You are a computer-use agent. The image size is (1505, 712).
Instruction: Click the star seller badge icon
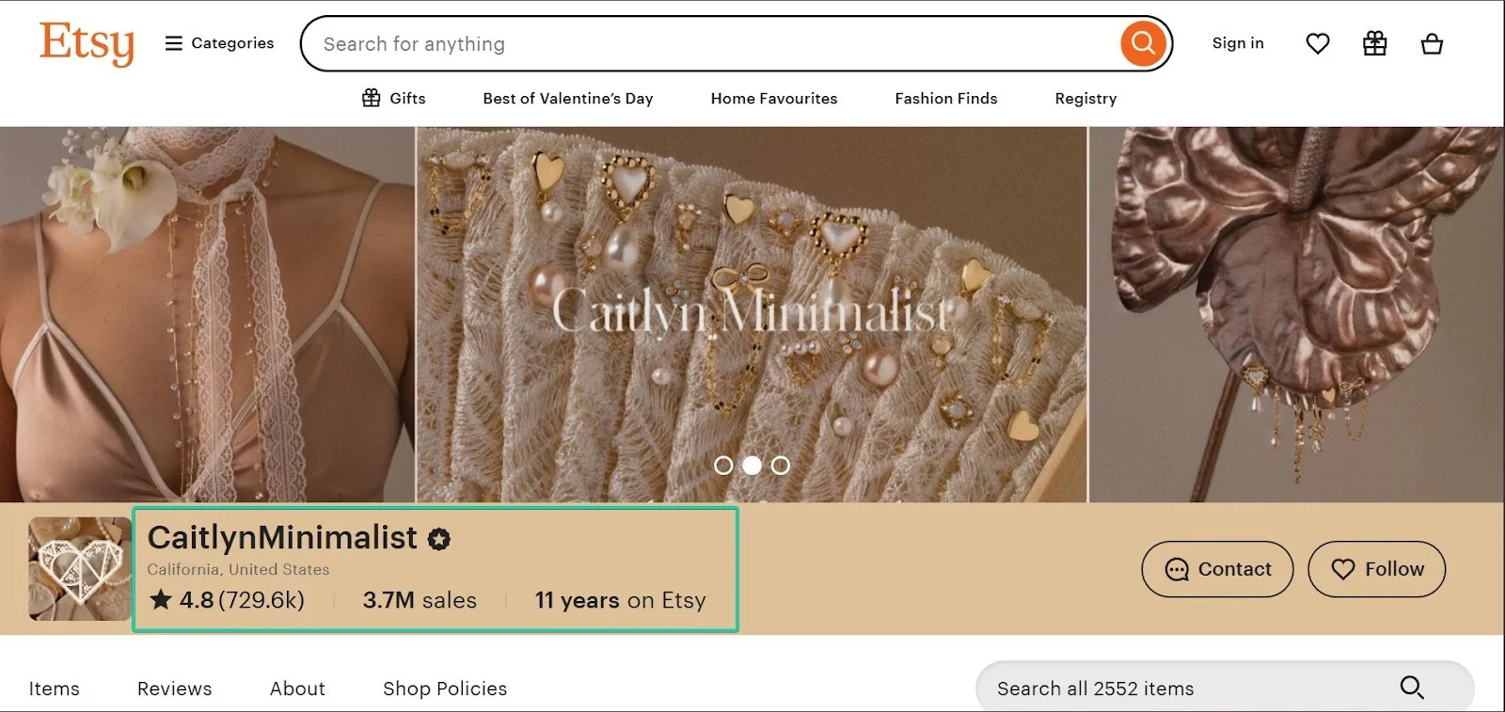(x=439, y=539)
